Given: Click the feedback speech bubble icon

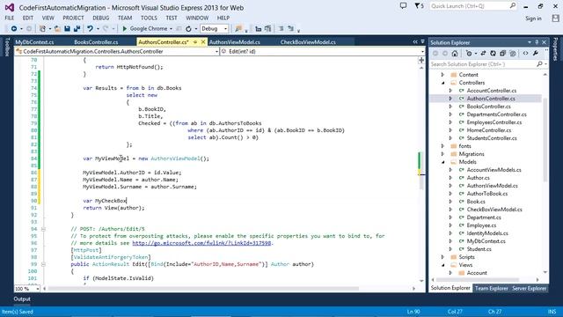Looking at the screenshot, I should point(404,6).
